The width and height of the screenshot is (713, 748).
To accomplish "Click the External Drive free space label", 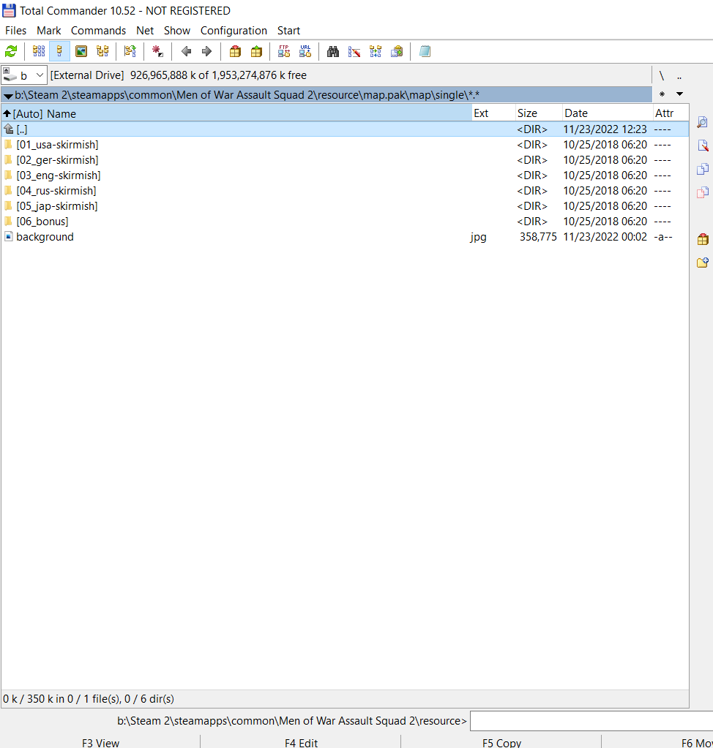I will [179, 75].
